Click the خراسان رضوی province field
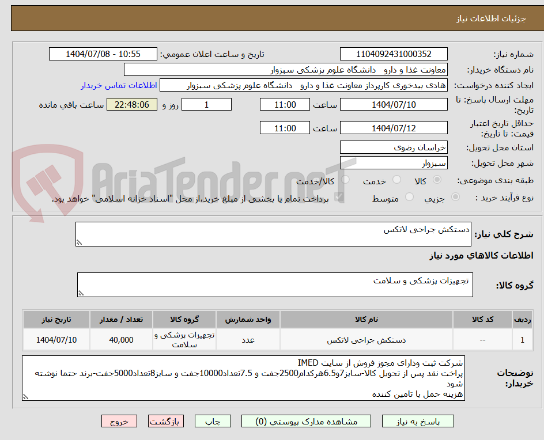 (x=394, y=147)
